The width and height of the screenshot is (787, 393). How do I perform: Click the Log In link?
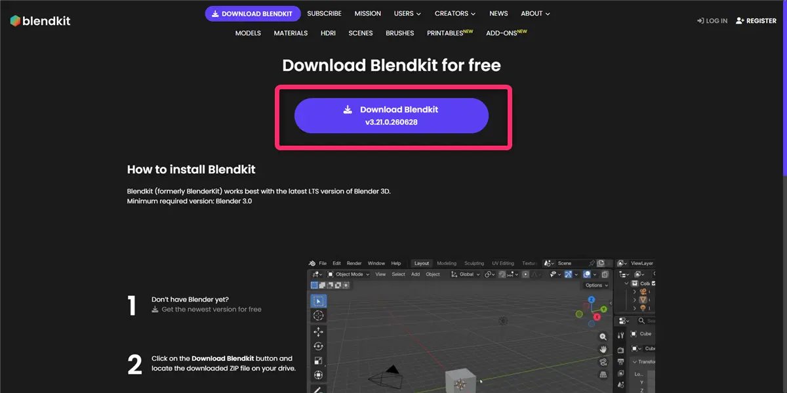pos(712,21)
